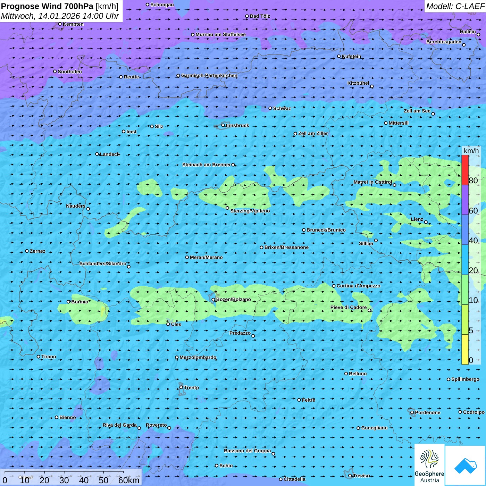Click the Tirano location marker
This screenshot has width=486, height=486.
click(39, 357)
